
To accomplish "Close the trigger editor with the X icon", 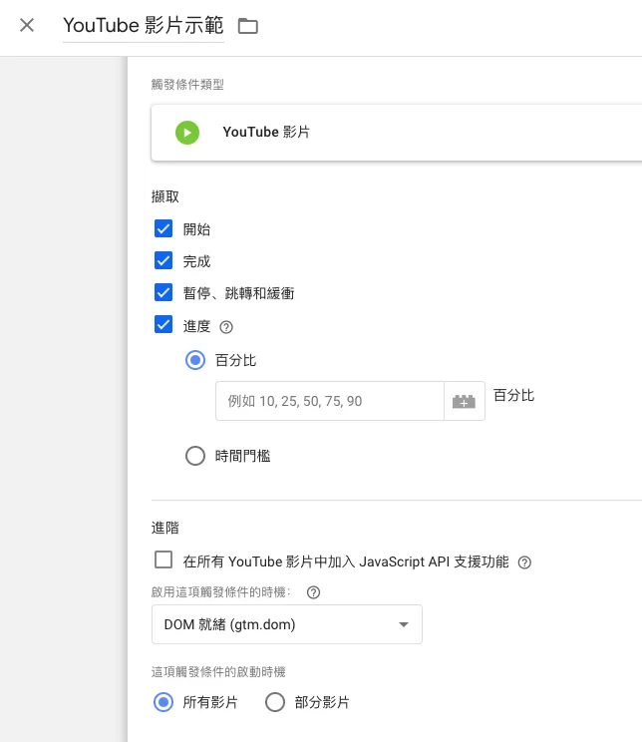I will tap(27, 25).
